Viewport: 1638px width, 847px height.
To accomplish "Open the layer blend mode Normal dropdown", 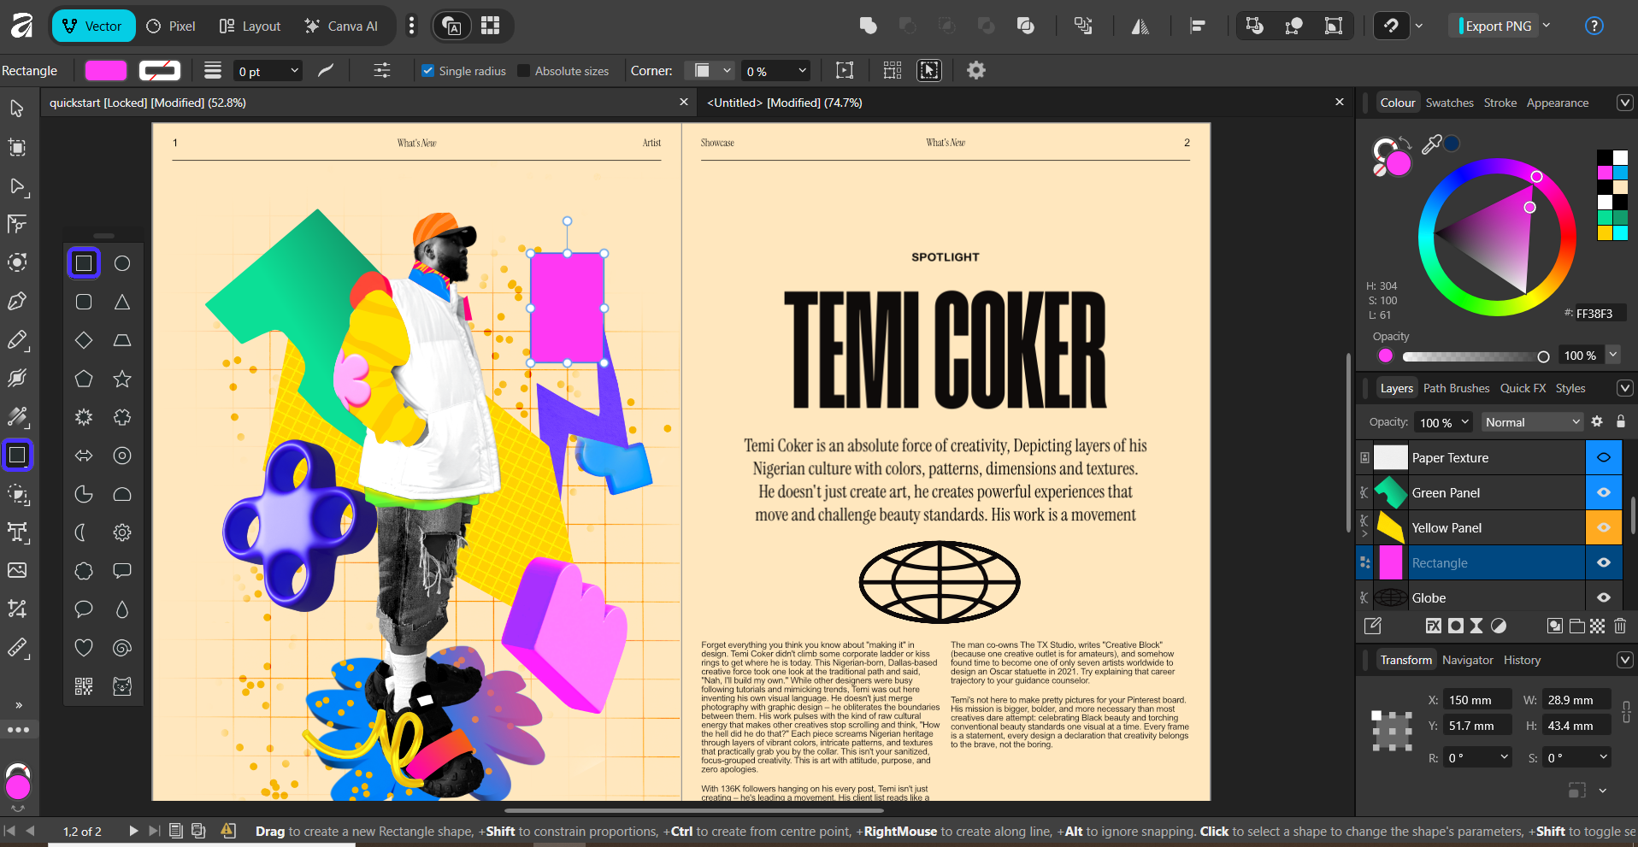I will point(1532,422).
